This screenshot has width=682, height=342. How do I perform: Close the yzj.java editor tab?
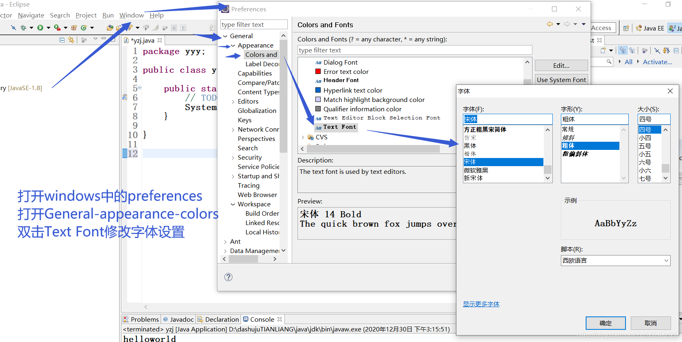(x=160, y=40)
